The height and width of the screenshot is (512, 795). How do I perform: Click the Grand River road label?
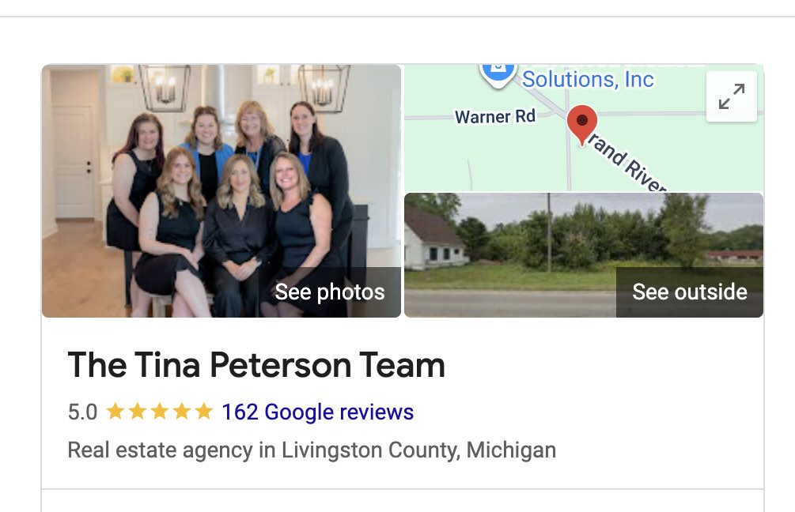coord(627,162)
